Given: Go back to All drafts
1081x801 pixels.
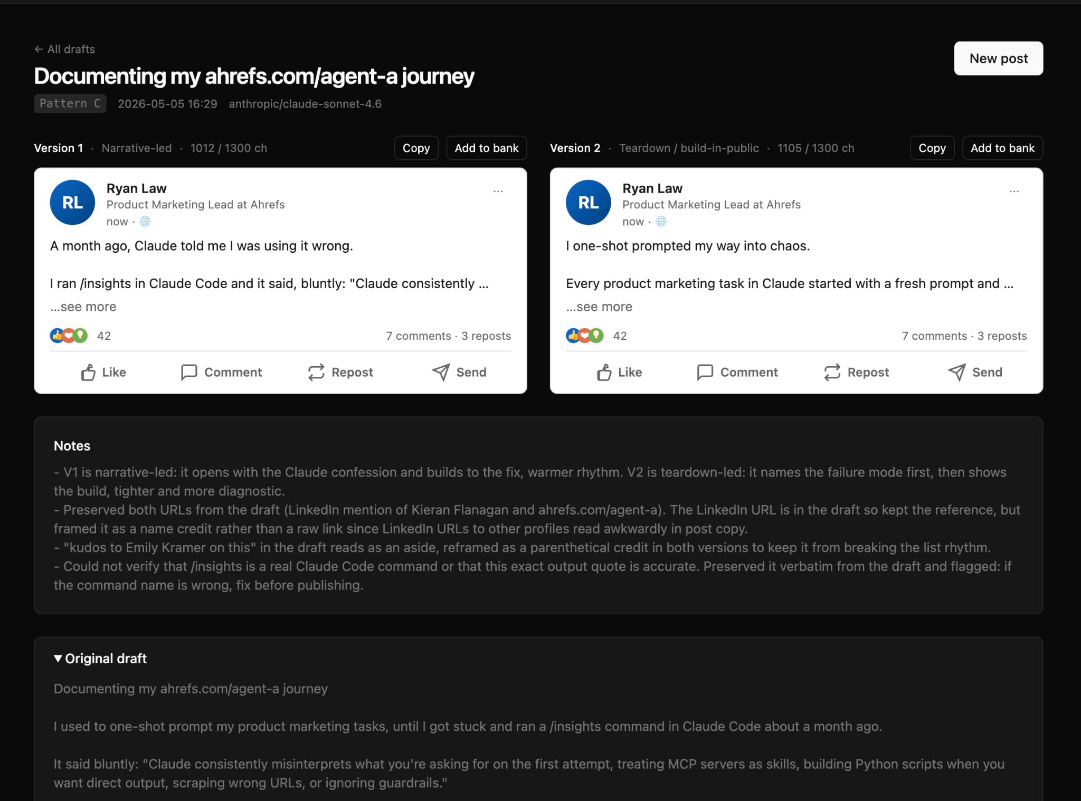Looking at the screenshot, I should coord(64,49).
